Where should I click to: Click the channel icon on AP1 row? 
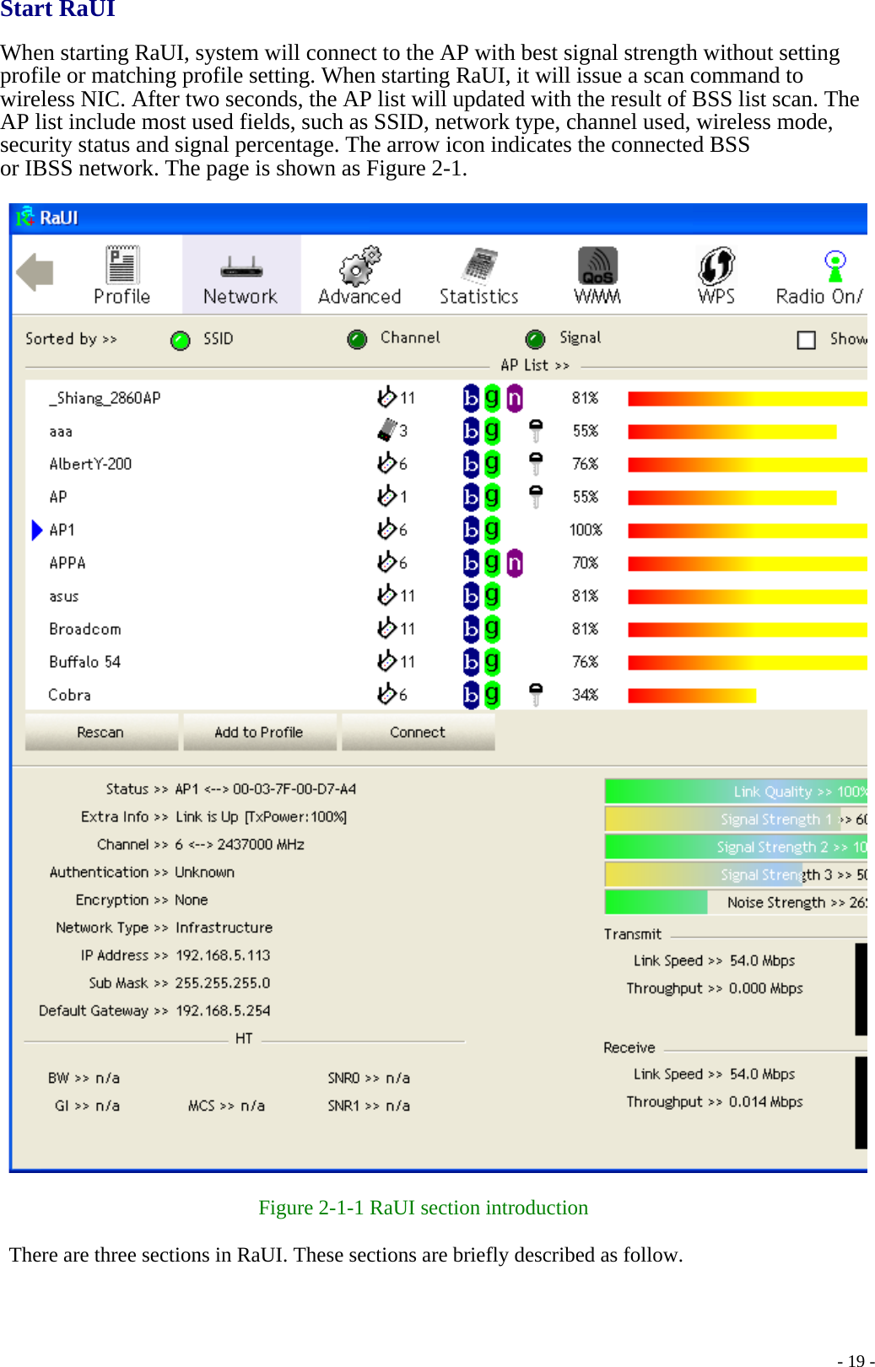(x=386, y=529)
